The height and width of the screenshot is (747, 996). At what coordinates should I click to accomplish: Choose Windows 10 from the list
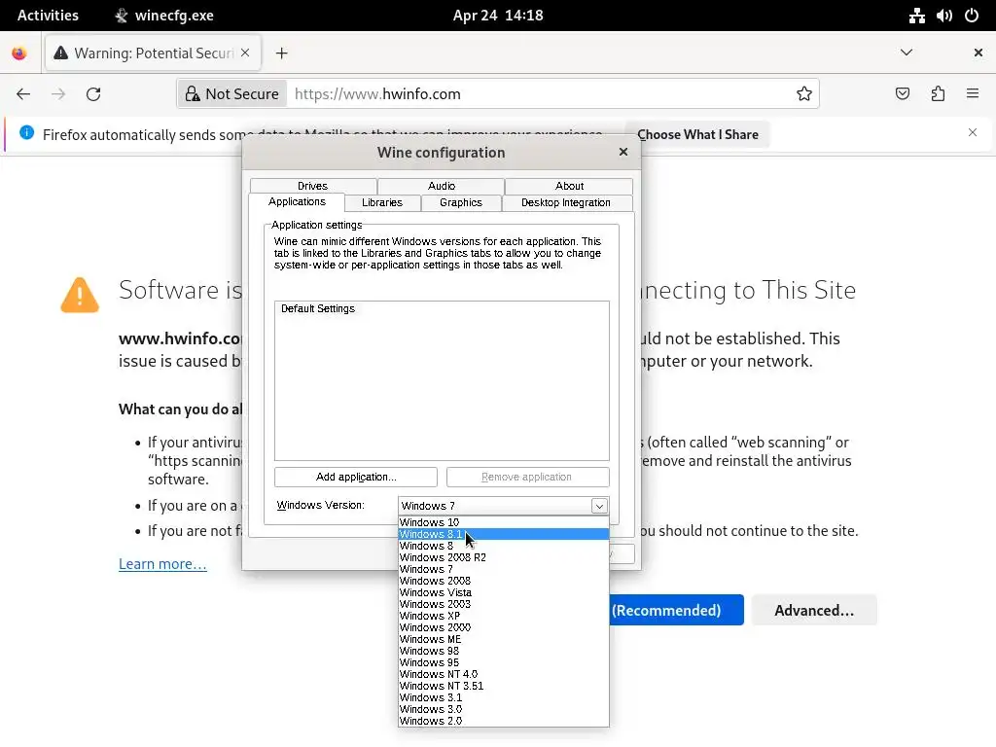[503, 522]
